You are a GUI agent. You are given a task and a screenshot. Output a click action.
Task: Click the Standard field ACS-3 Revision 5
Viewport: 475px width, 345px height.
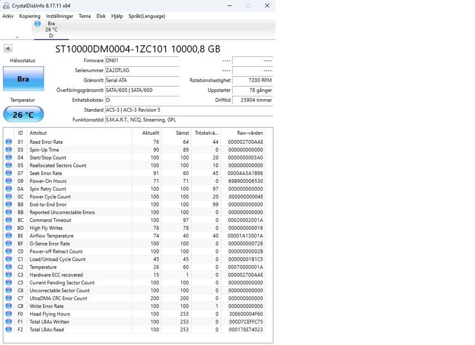[x=189, y=110]
